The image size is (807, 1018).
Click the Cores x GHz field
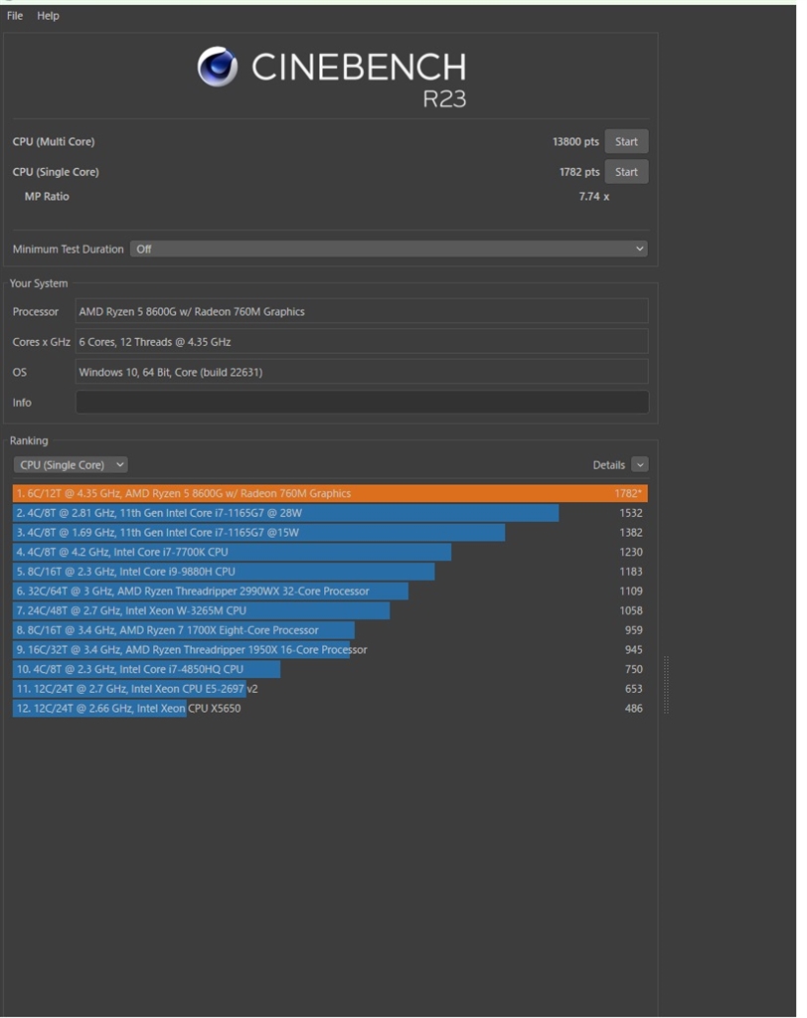(362, 342)
